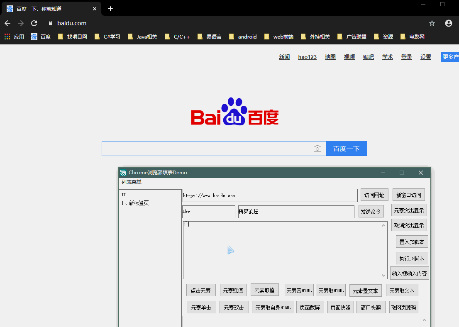This screenshot has width=459, height=327.
Task: Open the 设置 settings link
Action: pyautogui.click(x=426, y=57)
